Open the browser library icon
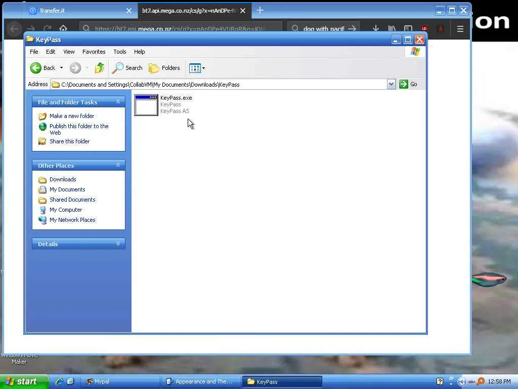This screenshot has height=389, width=518. (x=392, y=29)
